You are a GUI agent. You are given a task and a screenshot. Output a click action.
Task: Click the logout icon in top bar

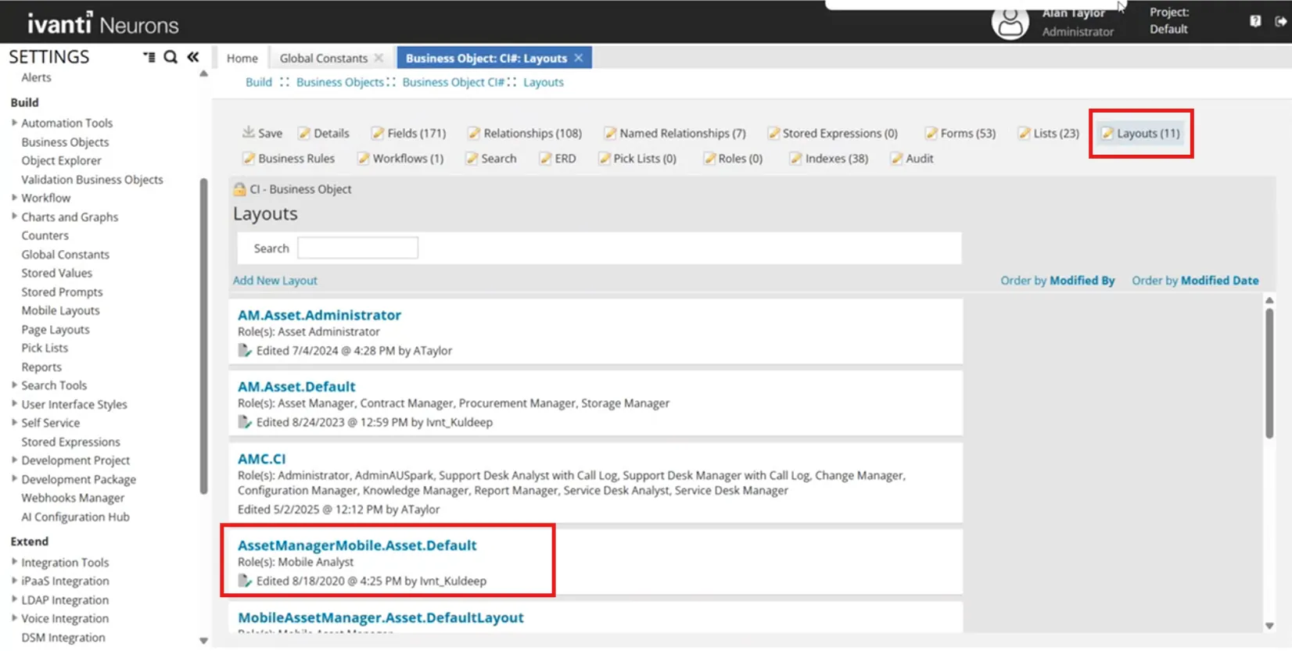[1280, 21]
